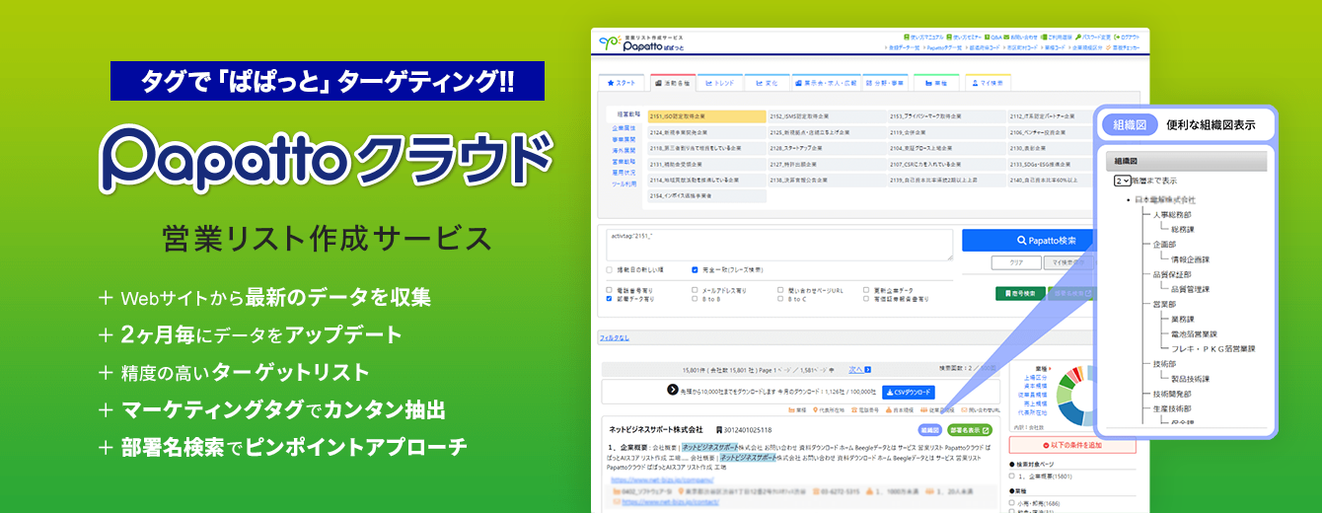Click the Papatto logo in the page header

click(x=641, y=43)
